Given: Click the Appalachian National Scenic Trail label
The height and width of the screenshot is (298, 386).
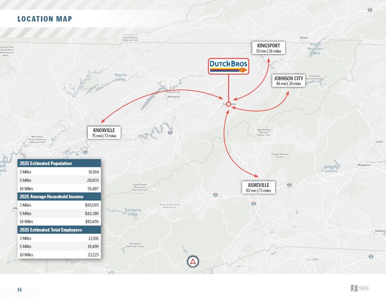Looking at the screenshot, I should coord(264,132).
